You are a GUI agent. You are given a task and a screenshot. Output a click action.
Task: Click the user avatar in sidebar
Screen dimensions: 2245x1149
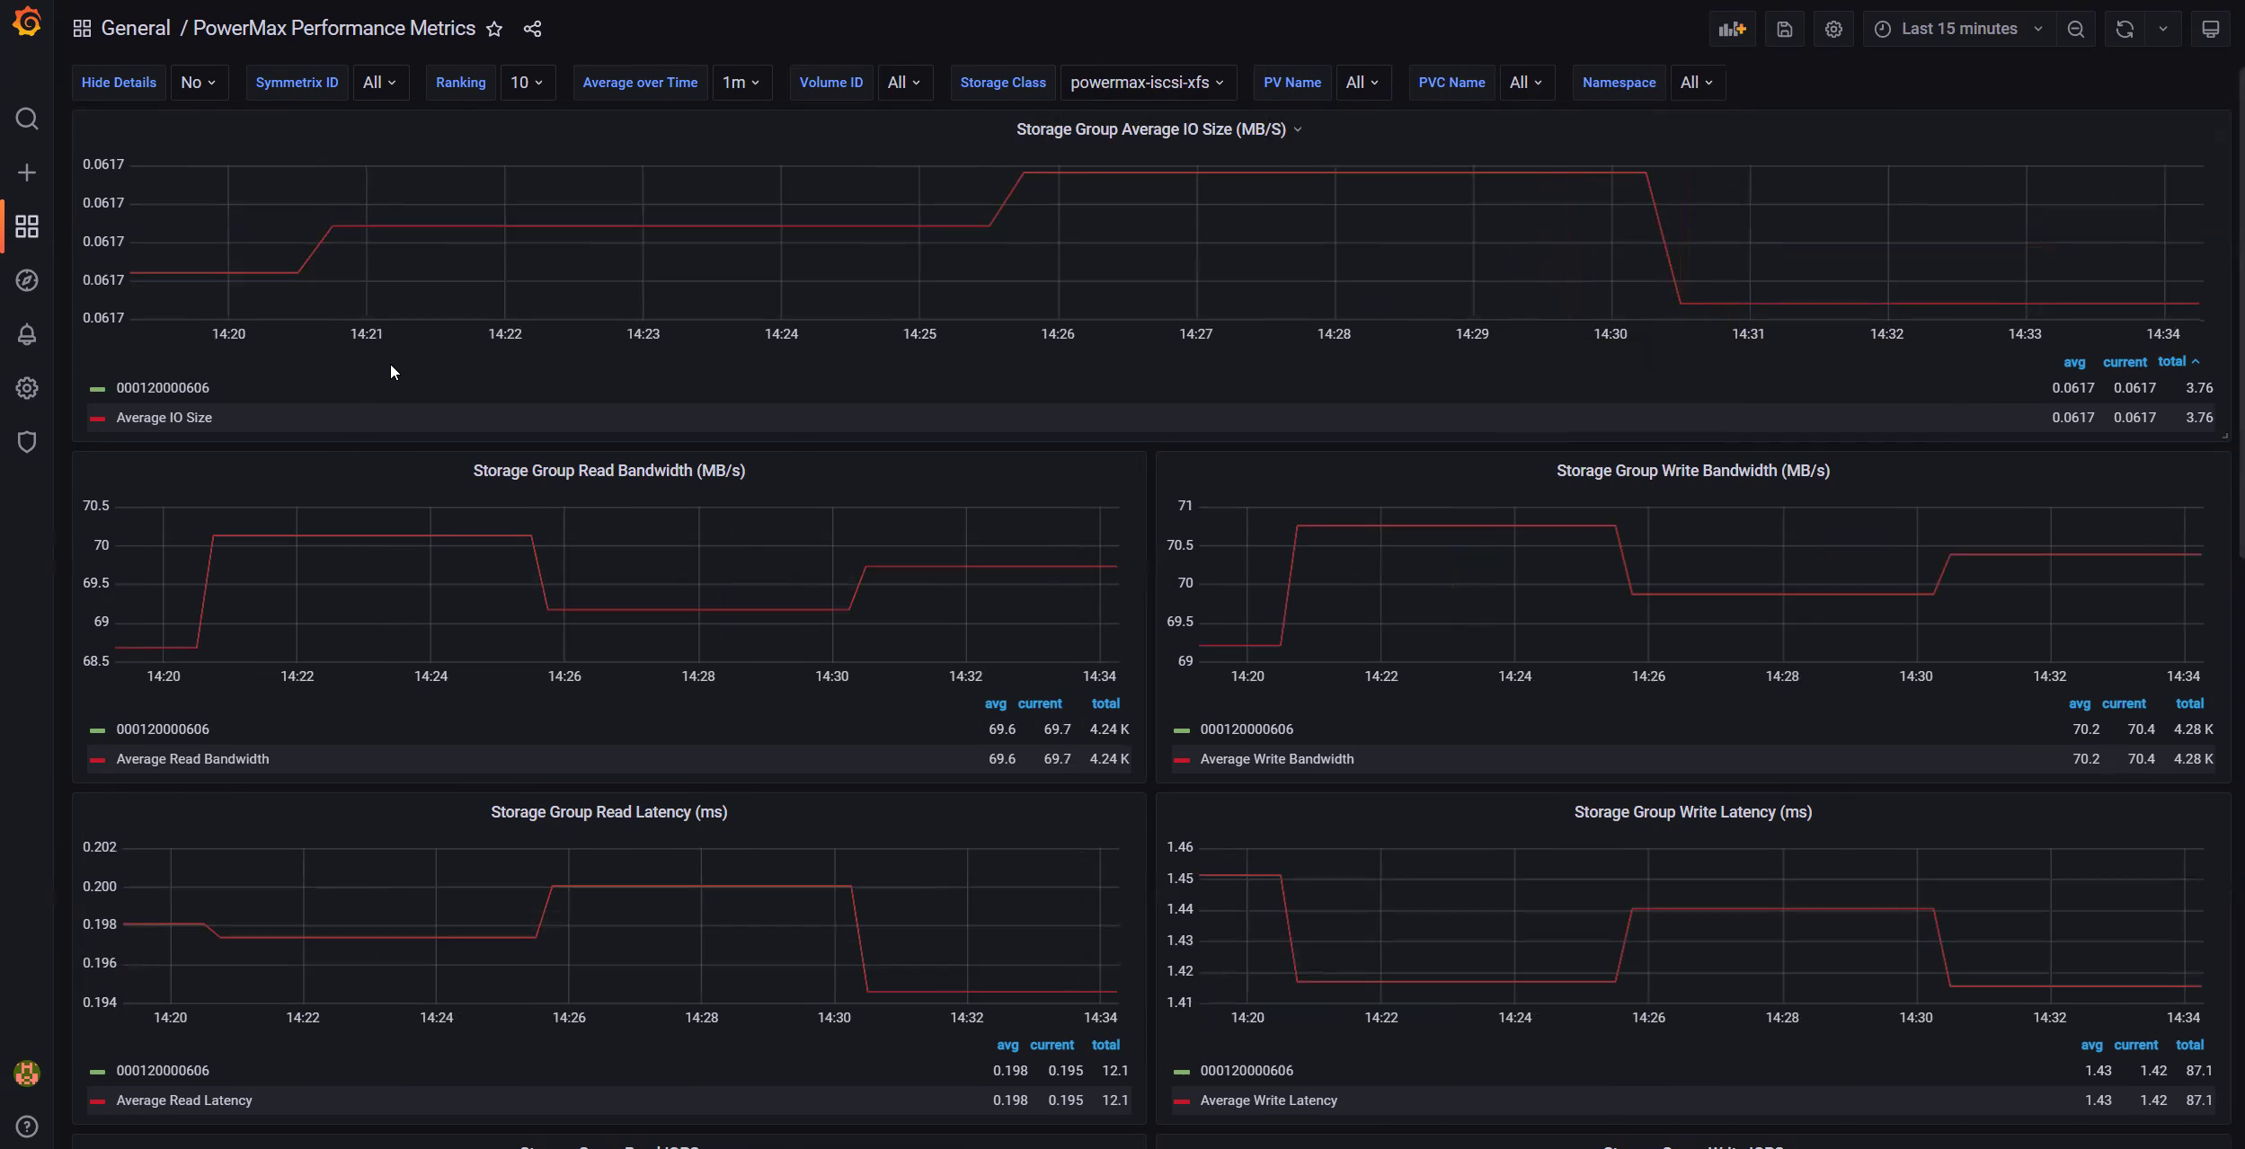click(x=27, y=1073)
